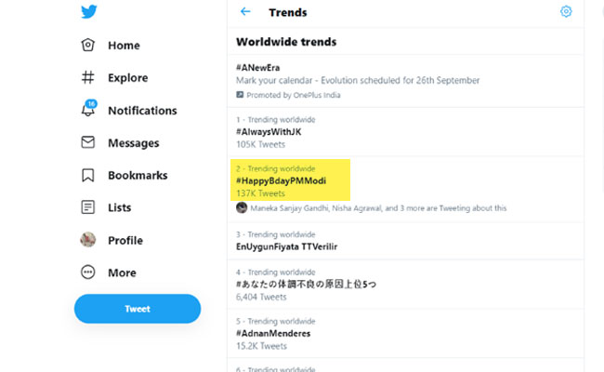Open the Bookmarks icon
This screenshot has width=604, height=372.
tap(88, 175)
